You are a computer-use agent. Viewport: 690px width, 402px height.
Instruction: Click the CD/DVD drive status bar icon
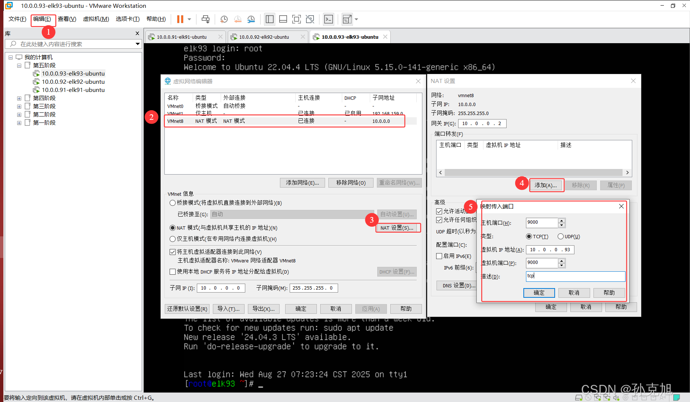point(588,398)
